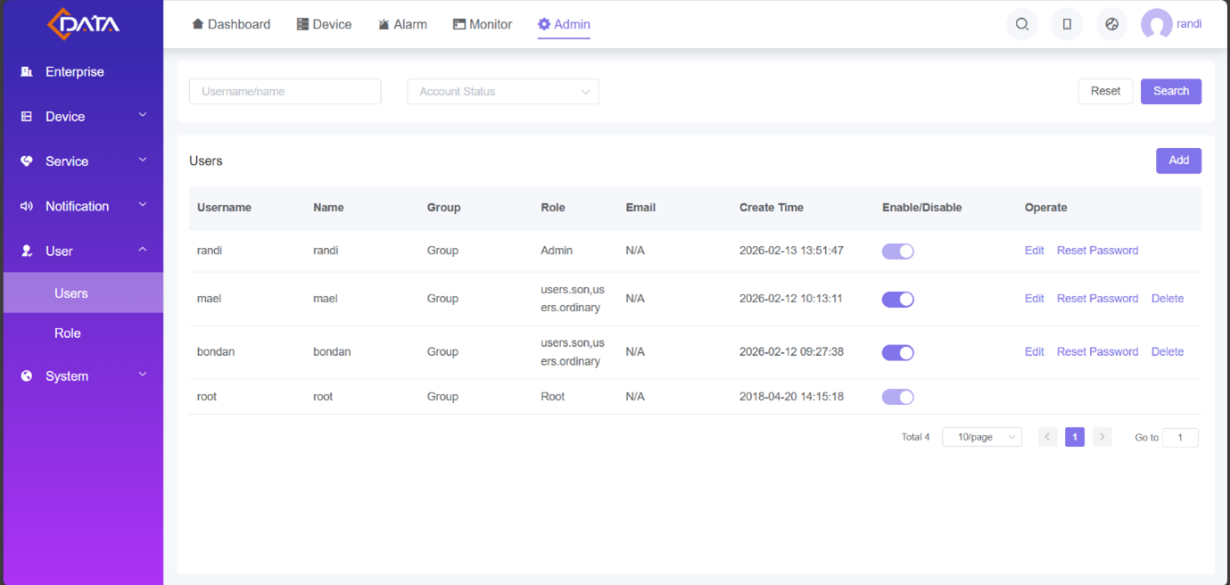This screenshot has height=585, width=1230.
Task: Click the randi user avatar
Action: pos(1156,25)
